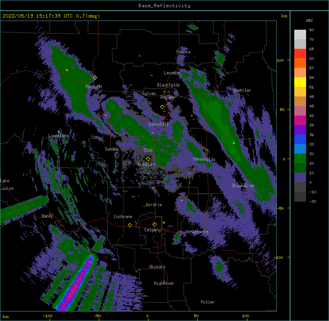Select the bright blue 36 dBZ legend swatch
329x321 pixels.
point(300,139)
